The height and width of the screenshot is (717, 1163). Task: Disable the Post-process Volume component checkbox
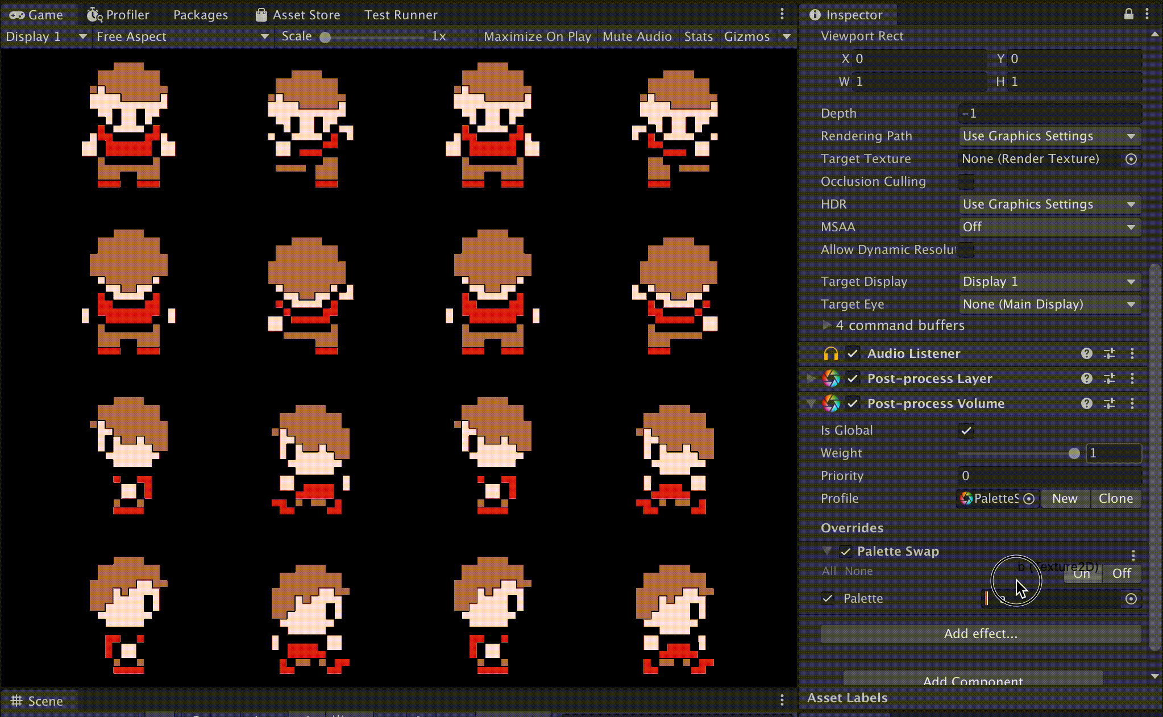(x=853, y=403)
